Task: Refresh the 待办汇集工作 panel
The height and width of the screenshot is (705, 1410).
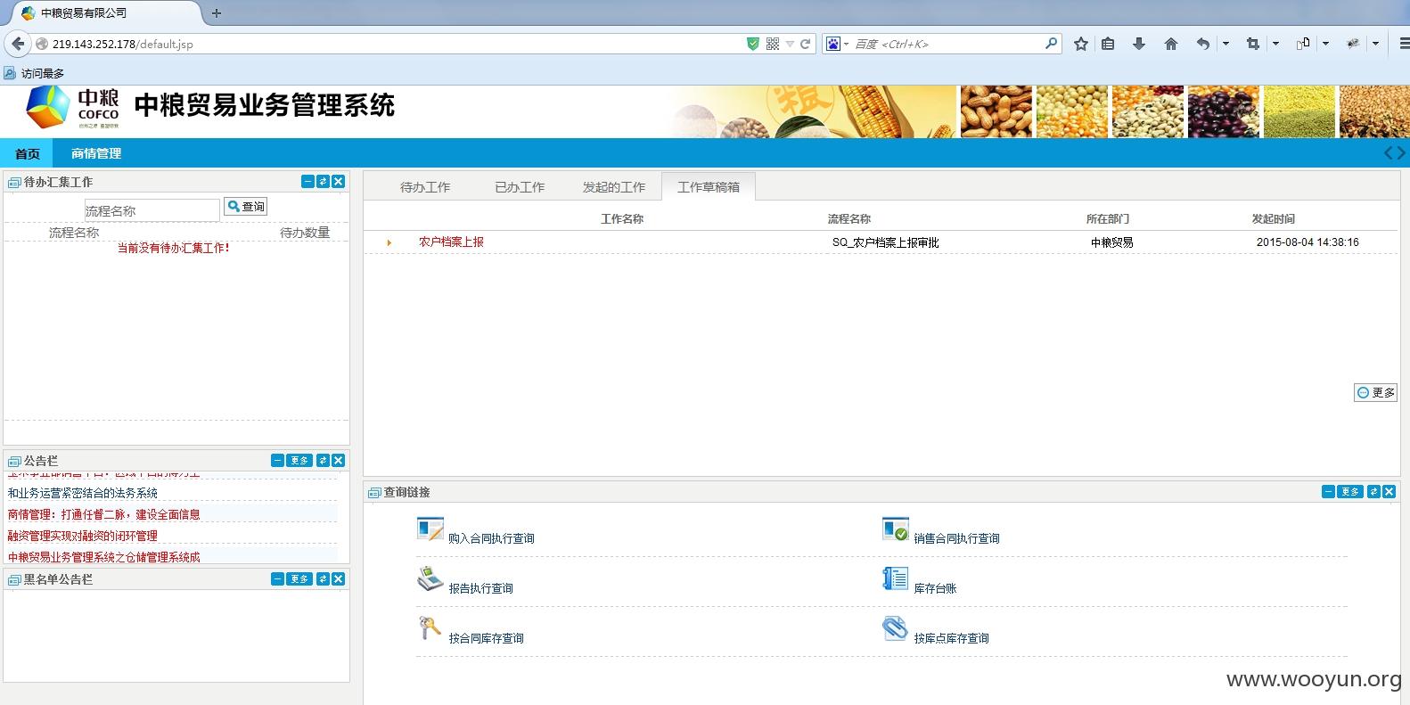Action: 323,182
